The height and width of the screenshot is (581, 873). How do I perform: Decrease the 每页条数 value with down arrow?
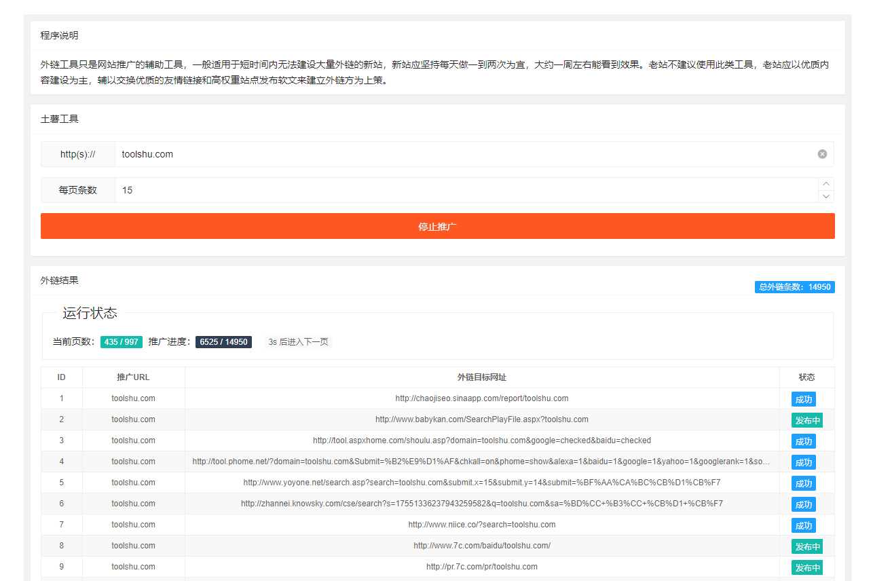tap(826, 196)
